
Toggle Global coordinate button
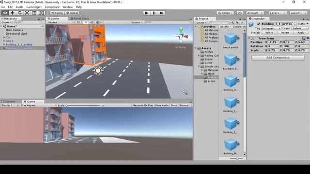[72, 13]
